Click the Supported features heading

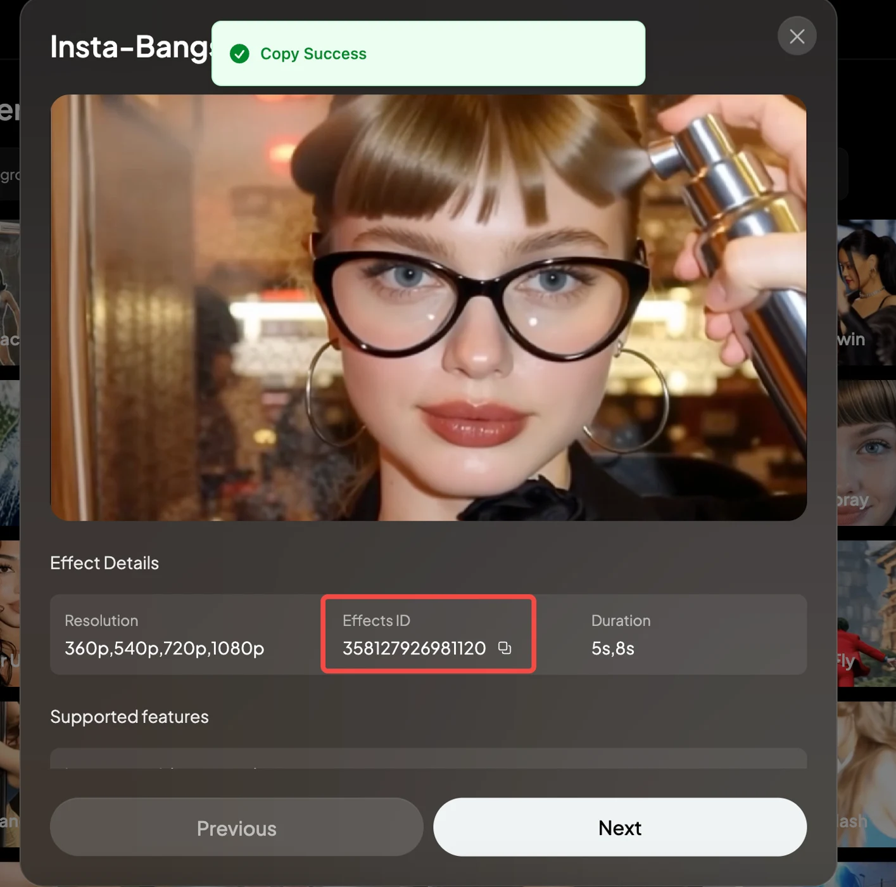(129, 717)
